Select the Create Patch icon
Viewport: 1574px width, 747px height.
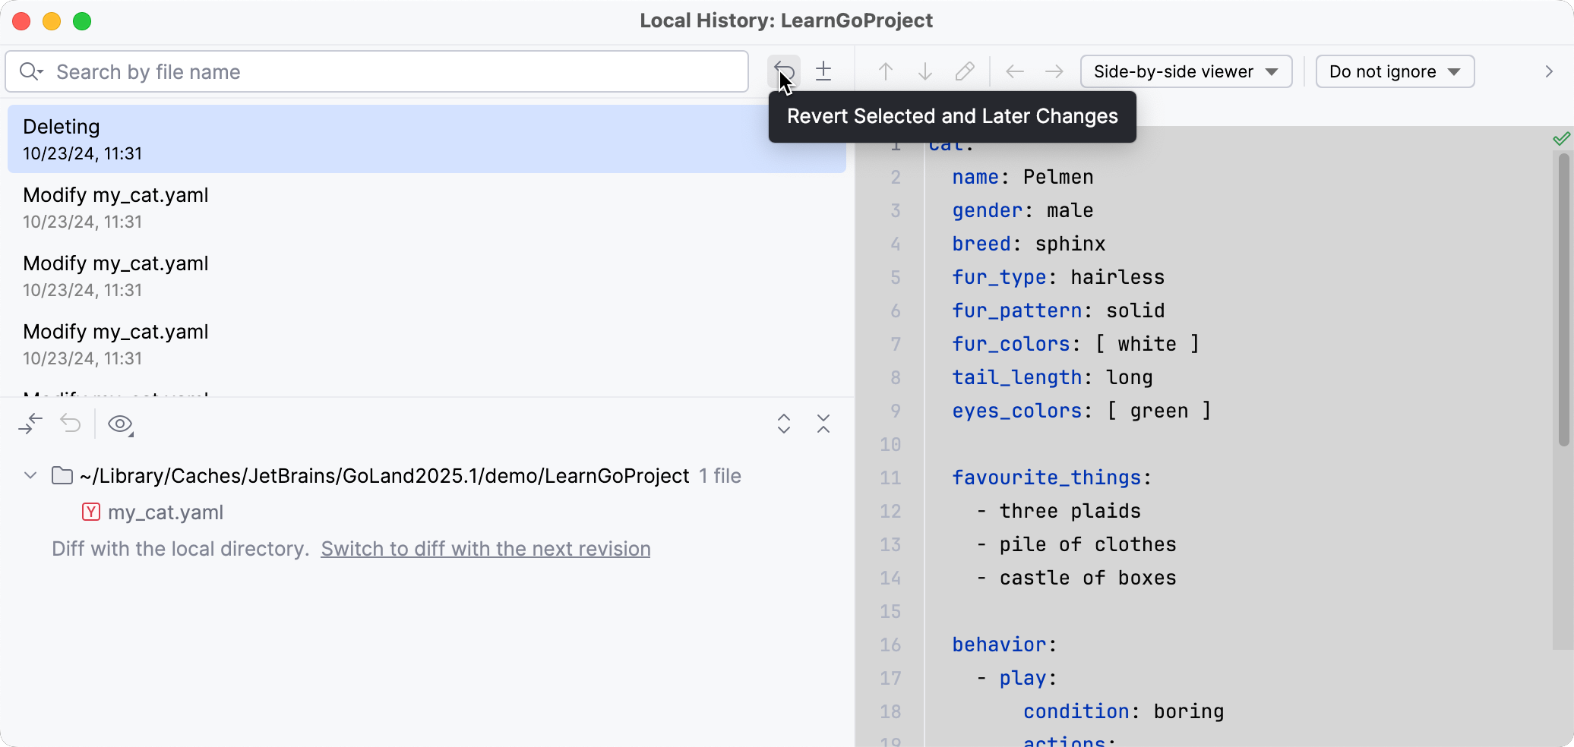[x=823, y=71]
